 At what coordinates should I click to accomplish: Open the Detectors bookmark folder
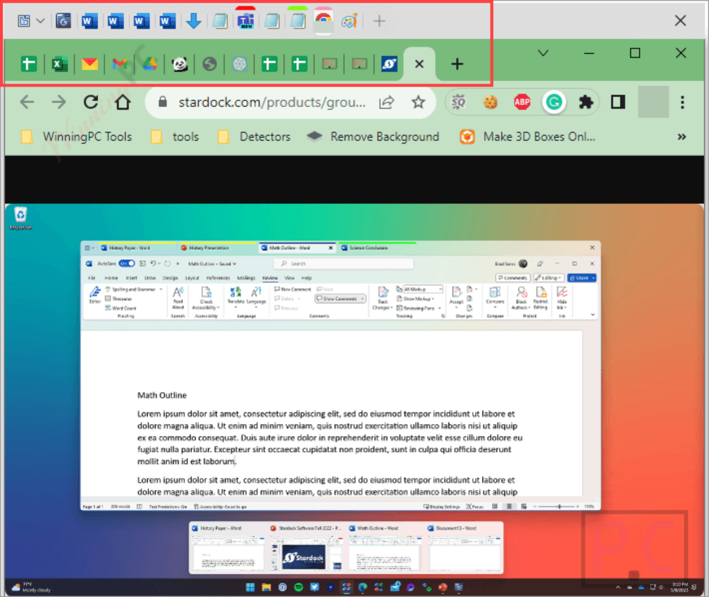[254, 137]
